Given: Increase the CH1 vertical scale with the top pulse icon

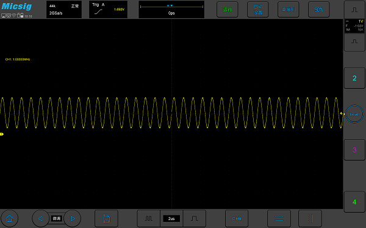Looking at the screenshot, I should point(354,10).
